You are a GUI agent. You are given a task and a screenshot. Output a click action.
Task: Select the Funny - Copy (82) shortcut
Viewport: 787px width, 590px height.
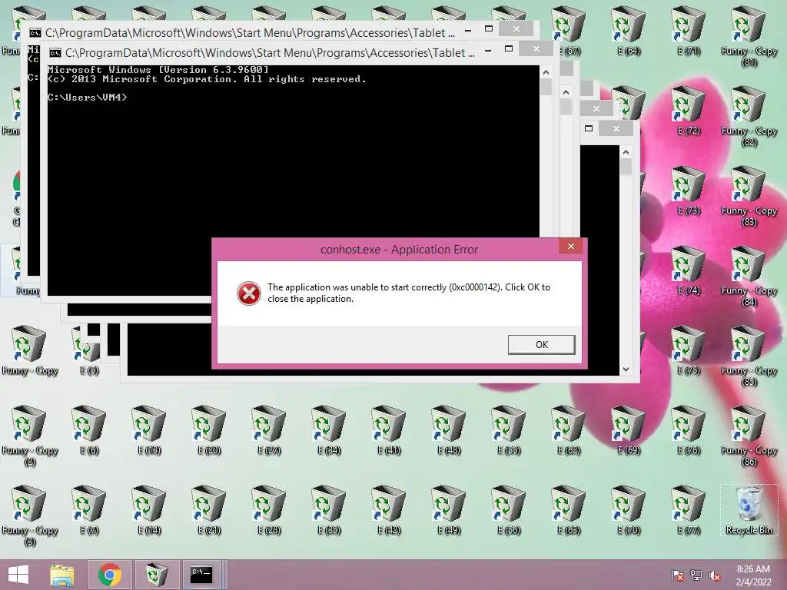(x=749, y=115)
